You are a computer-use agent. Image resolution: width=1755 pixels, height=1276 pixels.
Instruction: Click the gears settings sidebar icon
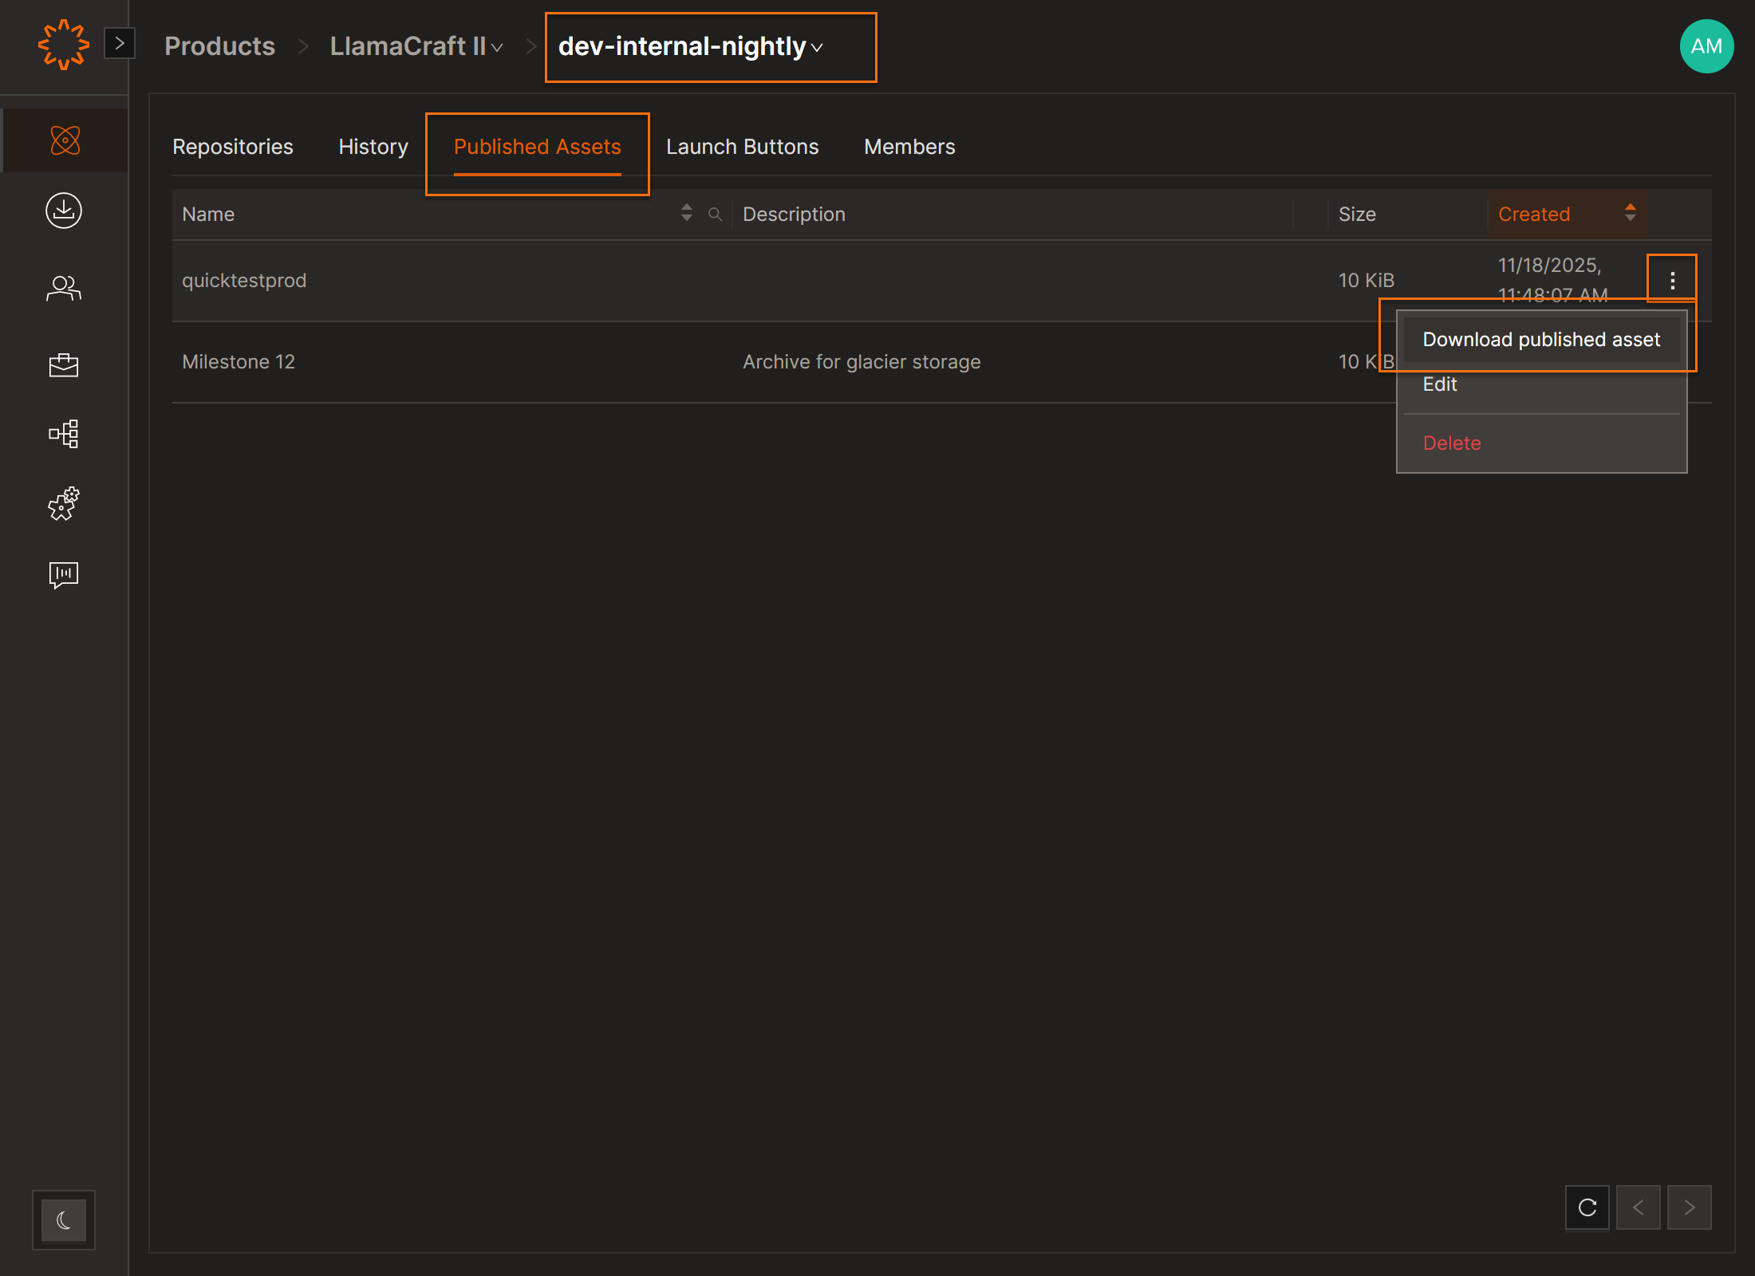click(x=64, y=504)
